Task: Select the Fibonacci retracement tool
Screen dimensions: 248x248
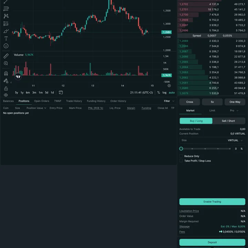Action: tap(6, 9)
